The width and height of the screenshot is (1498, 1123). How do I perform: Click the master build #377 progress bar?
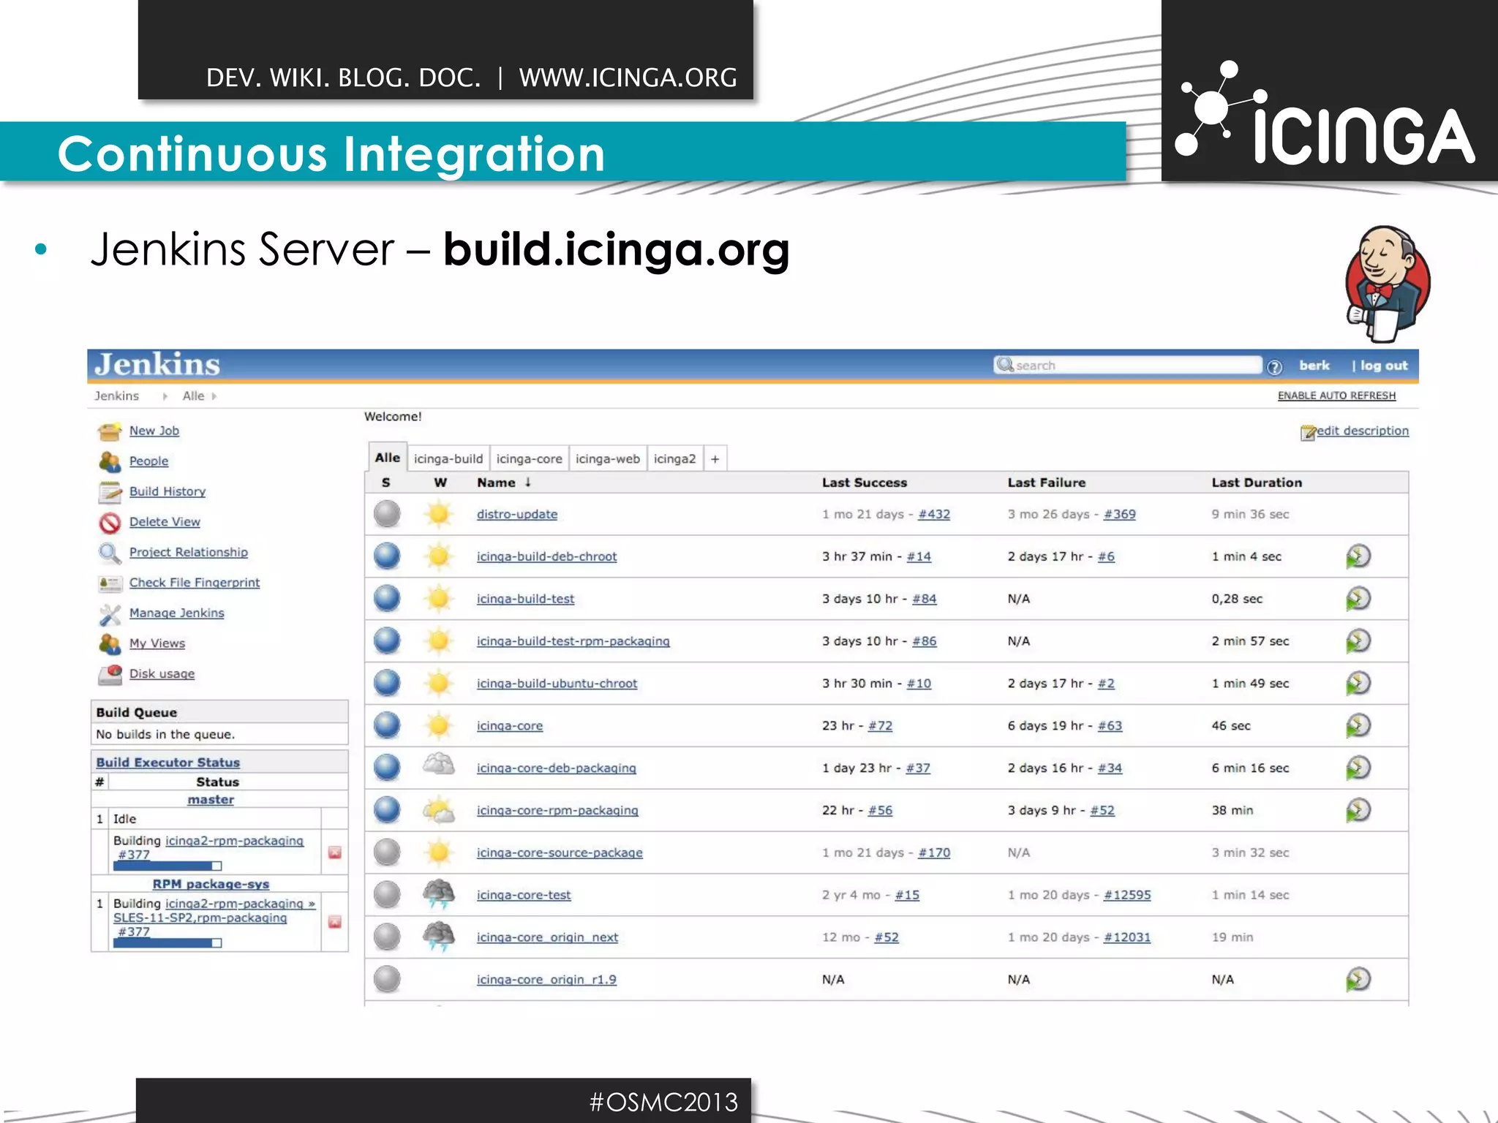click(167, 866)
